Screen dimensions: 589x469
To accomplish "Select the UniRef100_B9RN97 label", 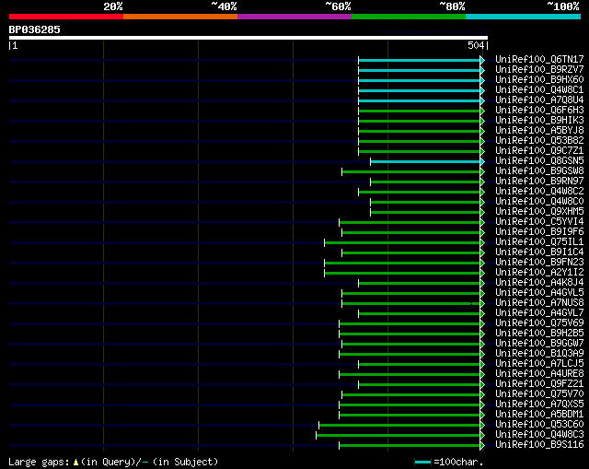I will pos(539,181).
